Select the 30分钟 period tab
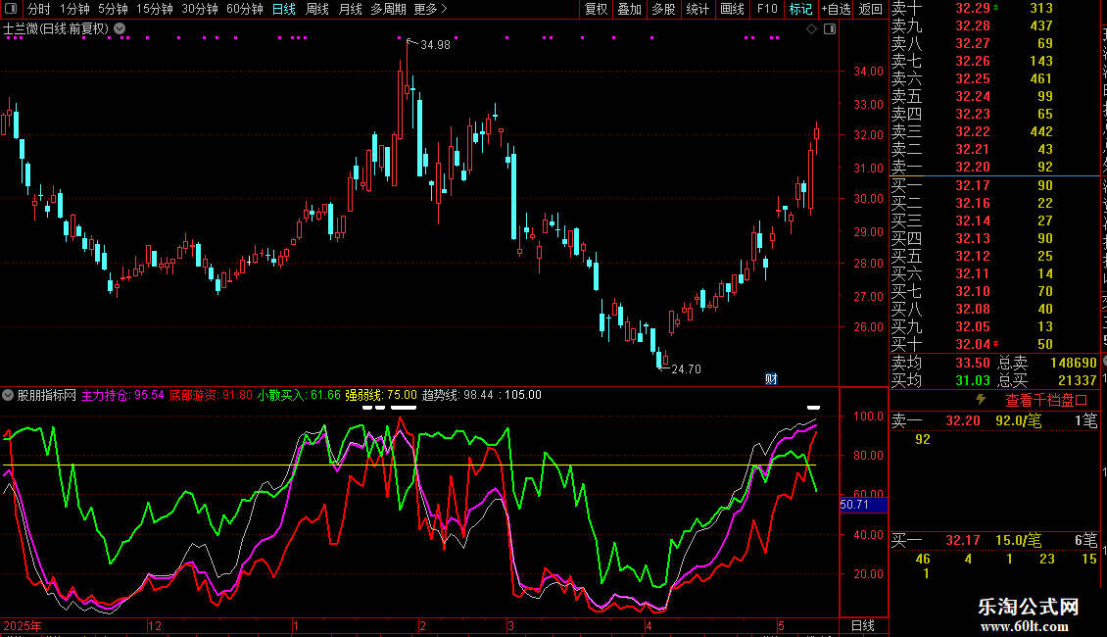 click(x=199, y=9)
